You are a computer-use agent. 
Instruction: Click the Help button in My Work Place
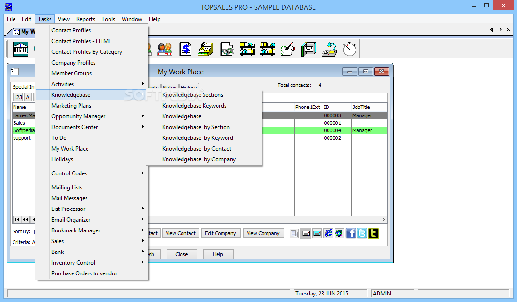coord(218,254)
